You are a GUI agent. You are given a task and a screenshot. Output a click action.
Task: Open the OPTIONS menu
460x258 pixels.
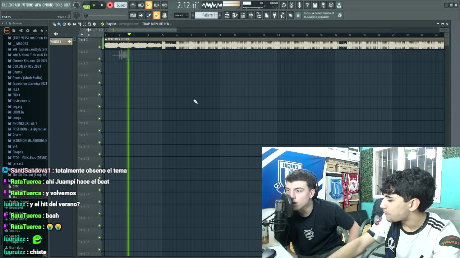48,5
